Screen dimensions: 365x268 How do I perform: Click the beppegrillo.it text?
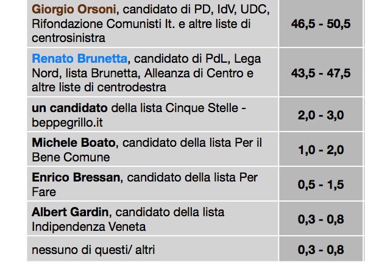coord(67,122)
